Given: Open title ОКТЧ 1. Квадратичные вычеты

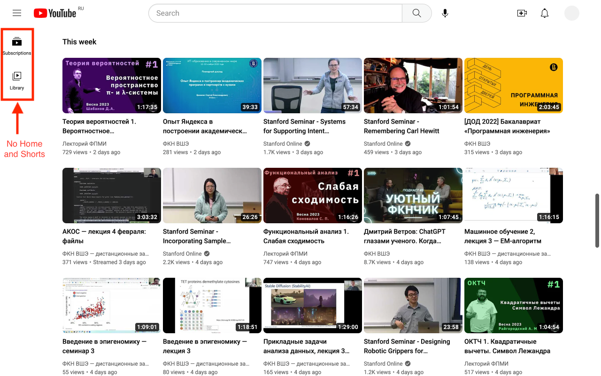Looking at the screenshot, I should (507, 346).
